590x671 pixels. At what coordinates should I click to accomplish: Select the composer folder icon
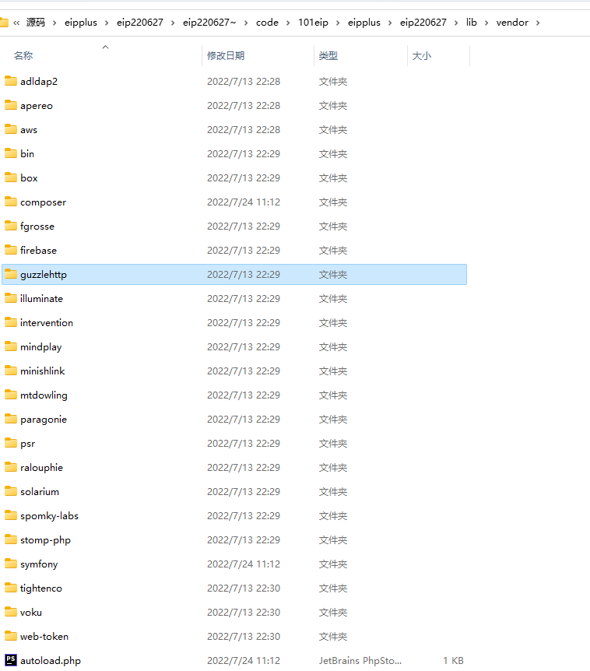(x=11, y=202)
